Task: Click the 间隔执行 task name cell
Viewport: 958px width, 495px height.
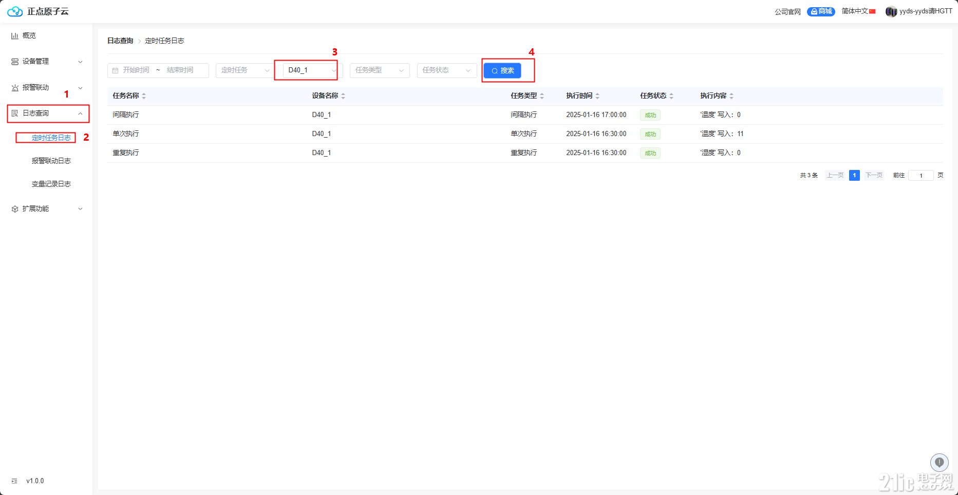Action: pyautogui.click(x=126, y=115)
